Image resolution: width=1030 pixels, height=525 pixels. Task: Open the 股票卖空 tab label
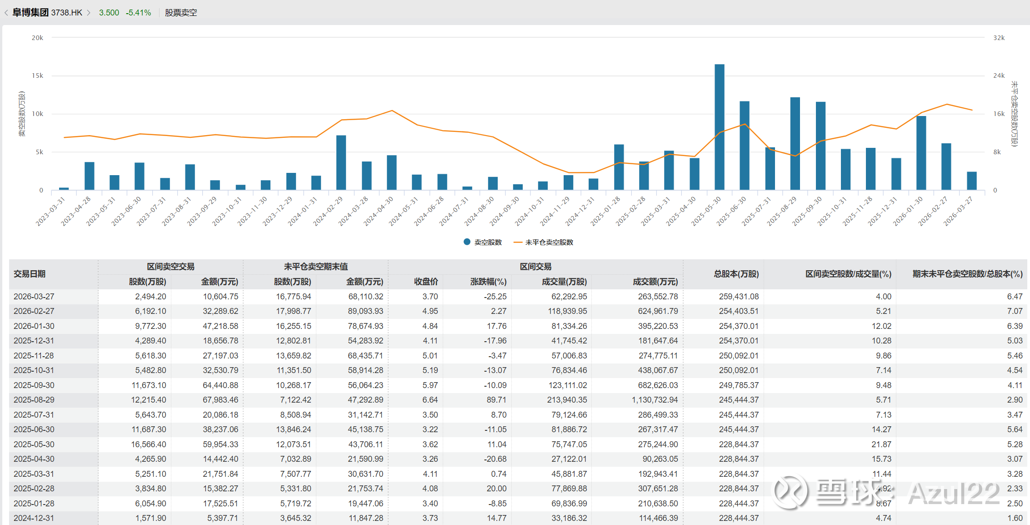[181, 13]
